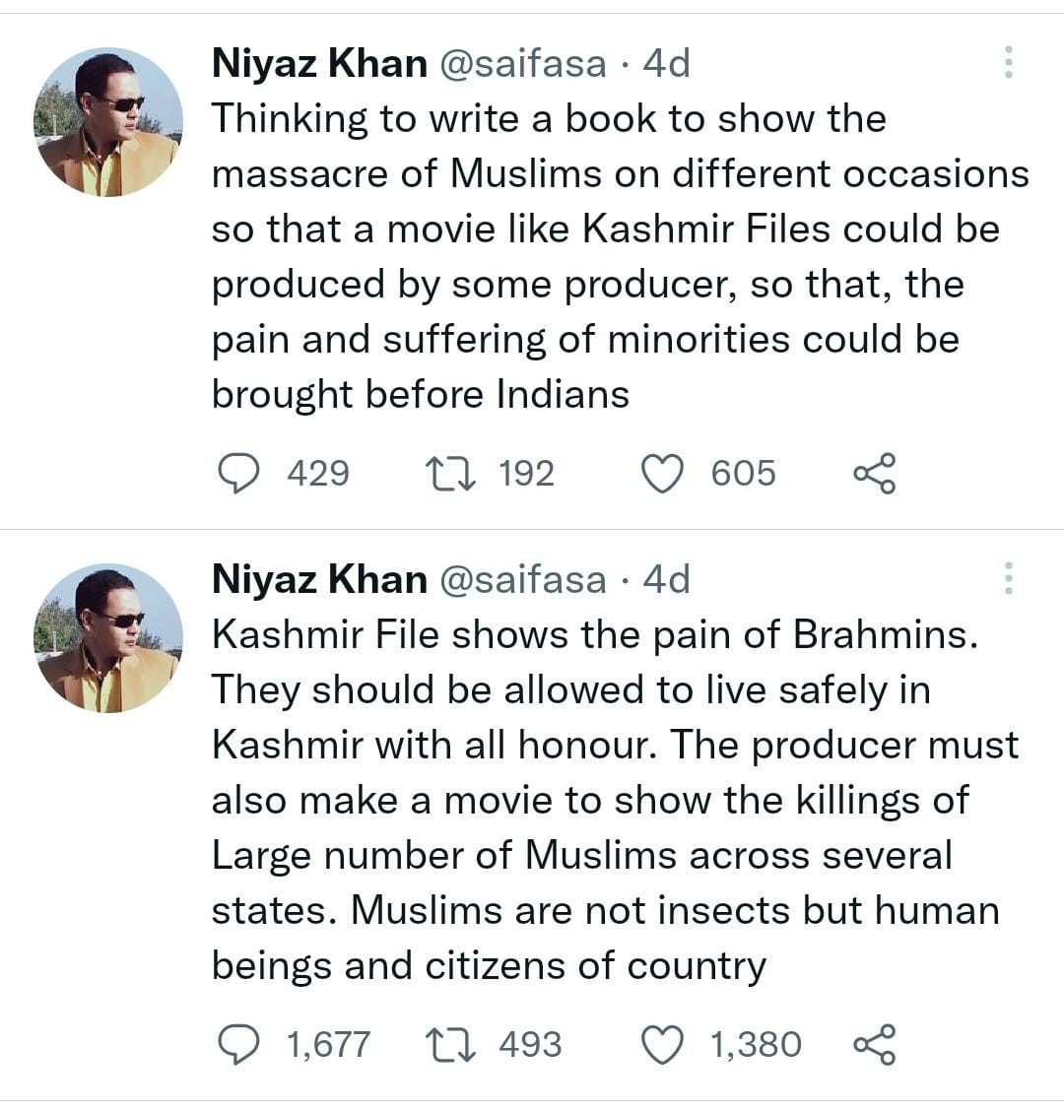Retweet the tweet with 493 retweets
This screenshot has height=1112, width=1064.
click(x=449, y=1045)
